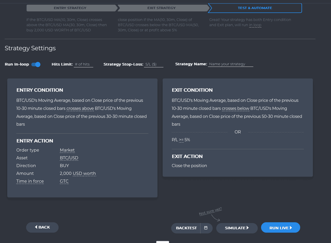The height and width of the screenshot is (243, 331).
Task: Click the BACKTEST button
Action: pyautogui.click(x=186, y=228)
